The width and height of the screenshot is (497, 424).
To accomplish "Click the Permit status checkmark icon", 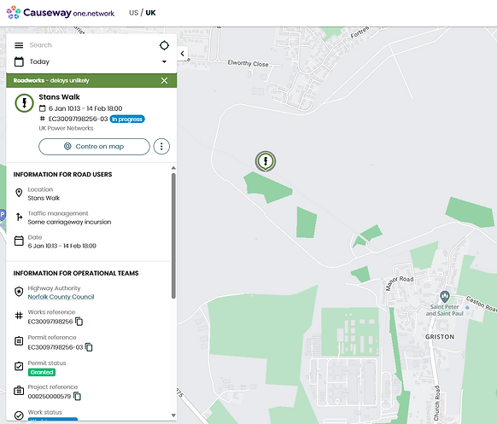I will (19, 366).
